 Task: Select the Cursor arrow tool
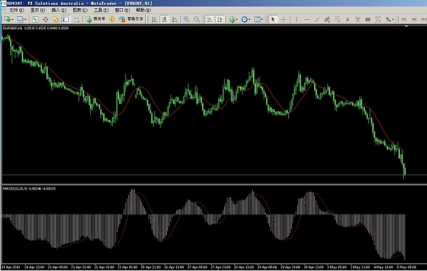pyautogui.click(x=273, y=19)
